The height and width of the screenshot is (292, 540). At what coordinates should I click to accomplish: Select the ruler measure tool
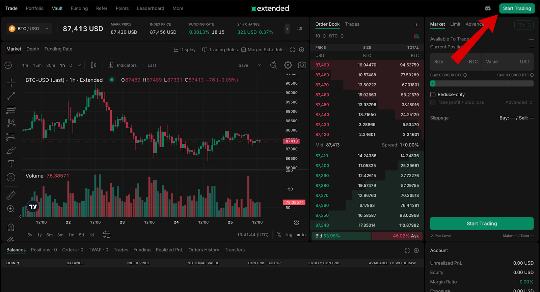click(11, 195)
